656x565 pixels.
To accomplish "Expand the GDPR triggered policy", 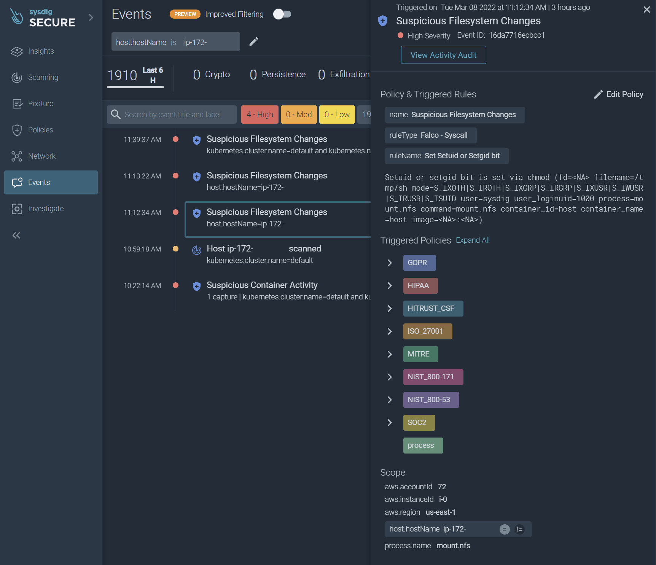I will click(x=389, y=263).
